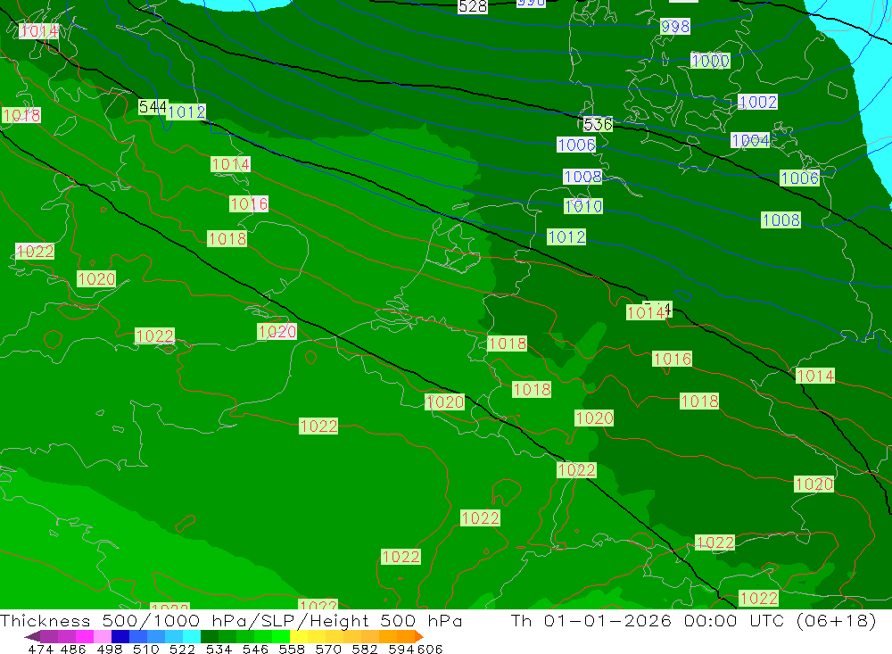
Task: Click the purple arrow at legend's low end
Action: pyautogui.click(x=32, y=636)
